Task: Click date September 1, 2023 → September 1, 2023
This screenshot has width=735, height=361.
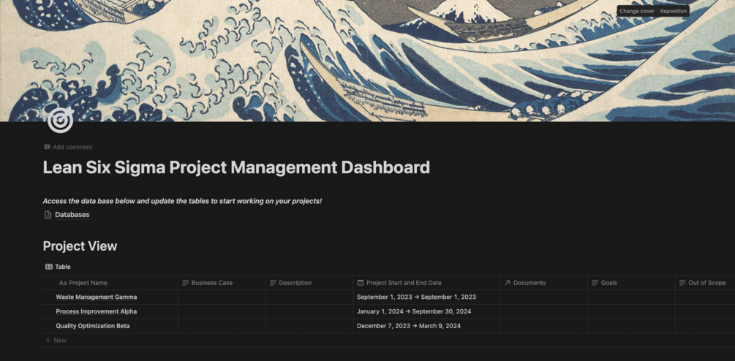Action: (416, 297)
